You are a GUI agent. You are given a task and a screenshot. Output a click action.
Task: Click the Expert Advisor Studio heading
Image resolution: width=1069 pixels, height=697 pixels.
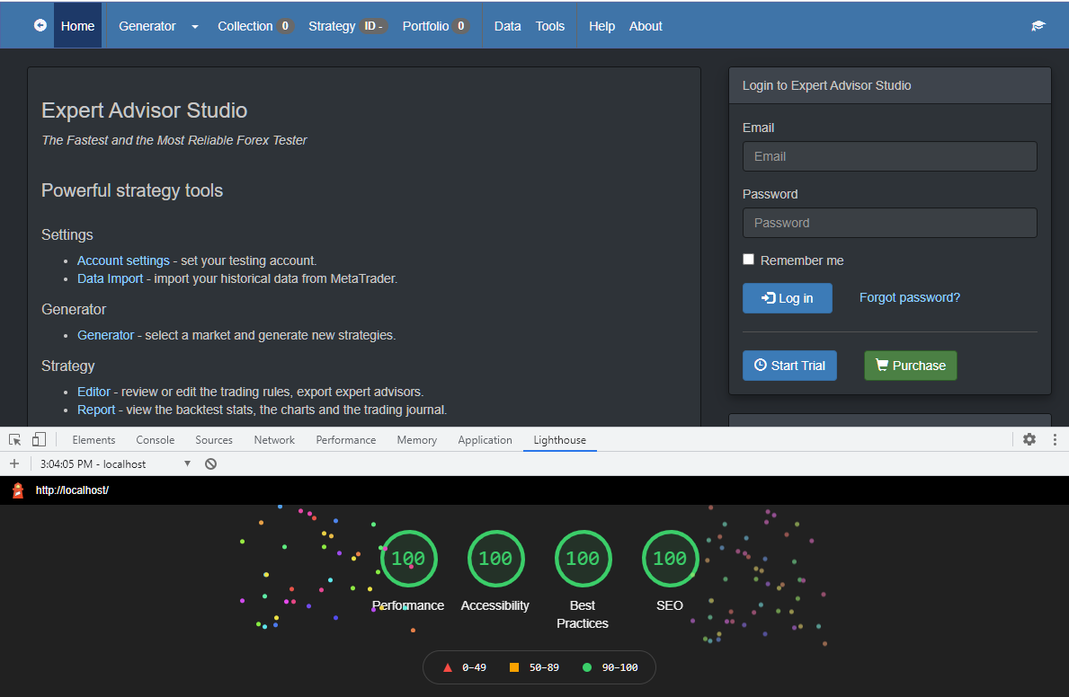pos(144,110)
